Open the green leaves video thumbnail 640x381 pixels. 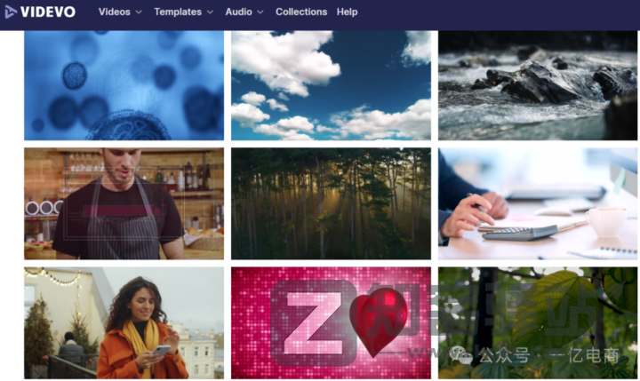click(x=538, y=322)
